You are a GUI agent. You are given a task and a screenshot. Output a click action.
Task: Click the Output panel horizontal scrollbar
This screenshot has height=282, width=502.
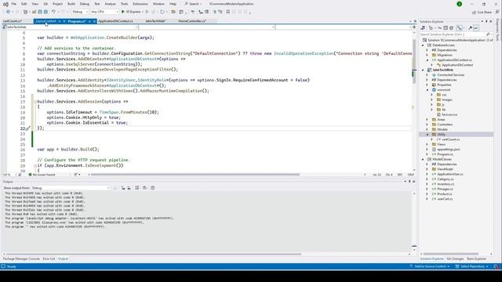pos(154,254)
